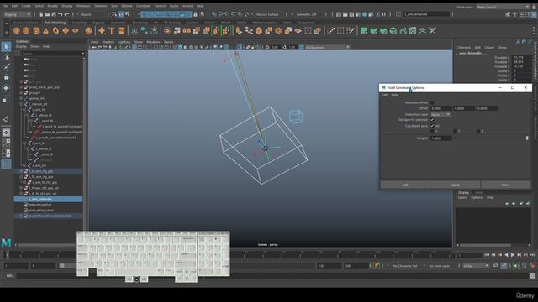This screenshot has height=302, width=538.
Task: Check the Y constraint axis box
Action: point(456,131)
